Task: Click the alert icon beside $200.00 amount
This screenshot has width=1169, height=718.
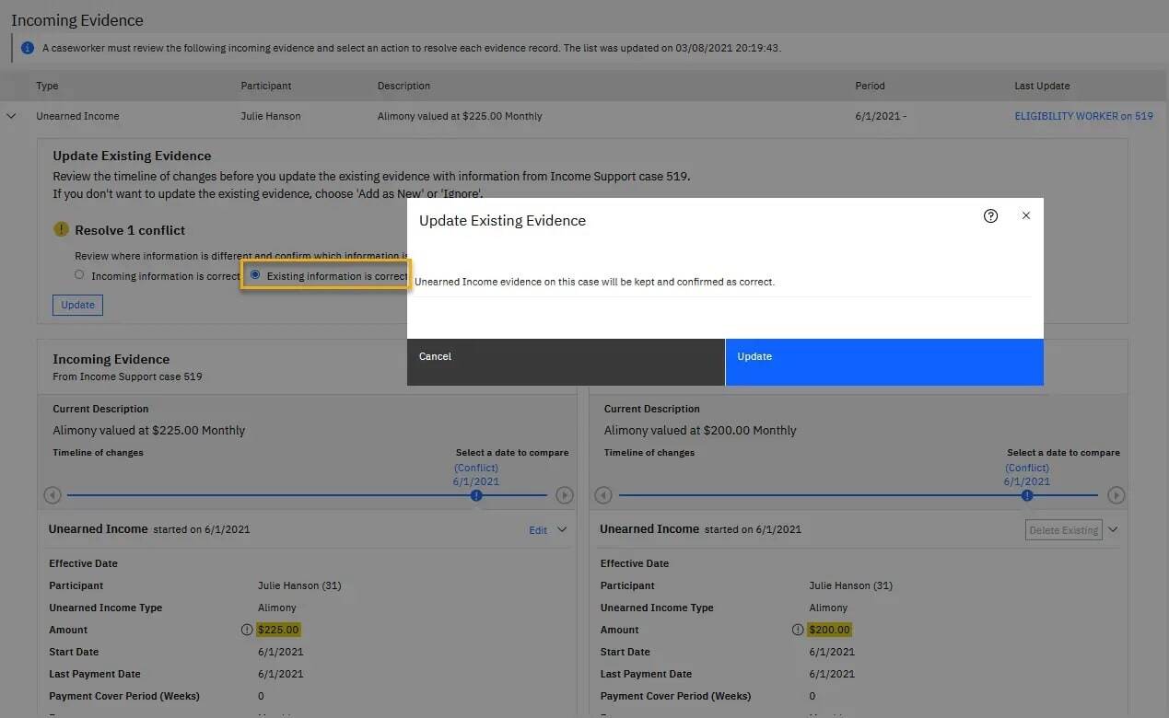Action: pos(798,630)
